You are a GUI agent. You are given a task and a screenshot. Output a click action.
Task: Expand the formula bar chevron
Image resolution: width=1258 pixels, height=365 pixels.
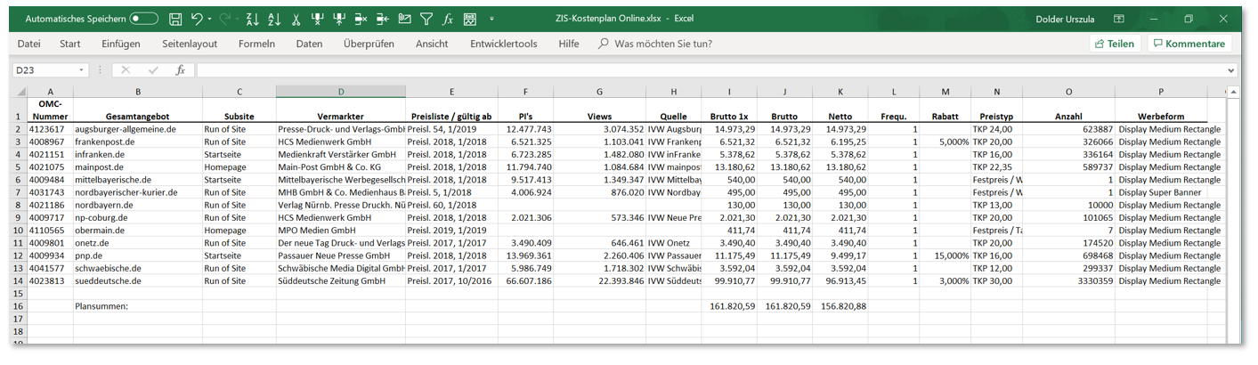(1231, 69)
